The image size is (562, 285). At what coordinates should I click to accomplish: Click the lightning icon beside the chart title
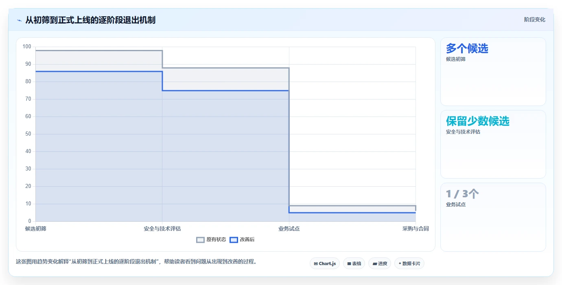pyautogui.click(x=19, y=20)
